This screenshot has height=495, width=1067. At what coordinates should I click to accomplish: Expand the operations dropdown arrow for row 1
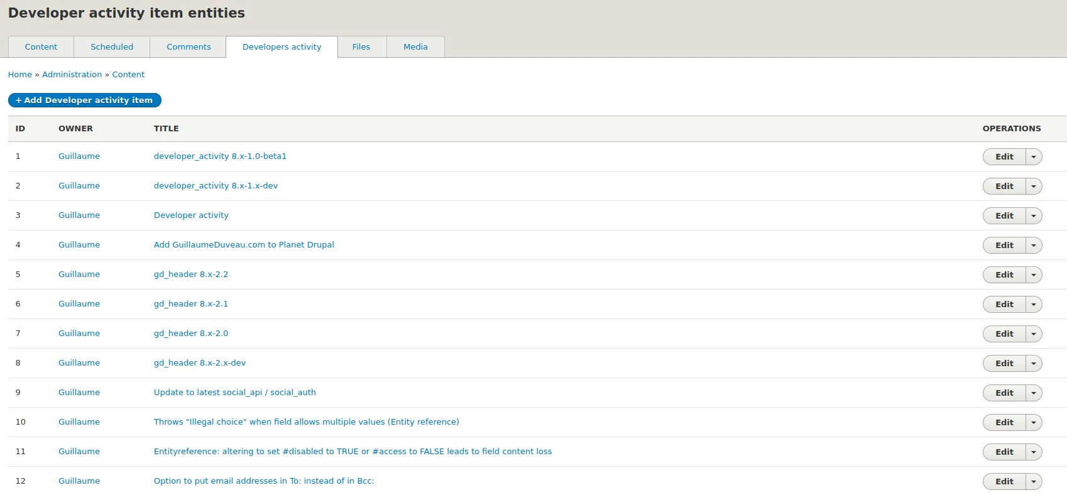coord(1033,157)
